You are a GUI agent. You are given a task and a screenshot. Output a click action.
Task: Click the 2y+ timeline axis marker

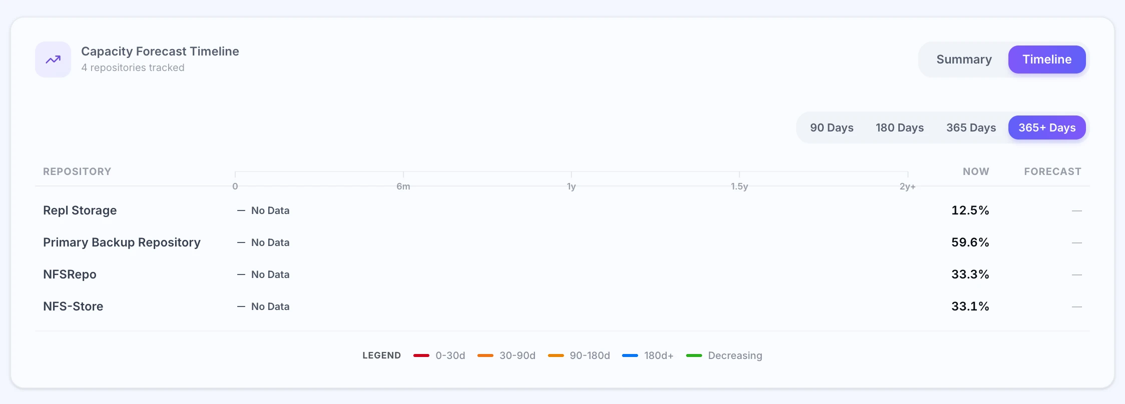point(907,186)
